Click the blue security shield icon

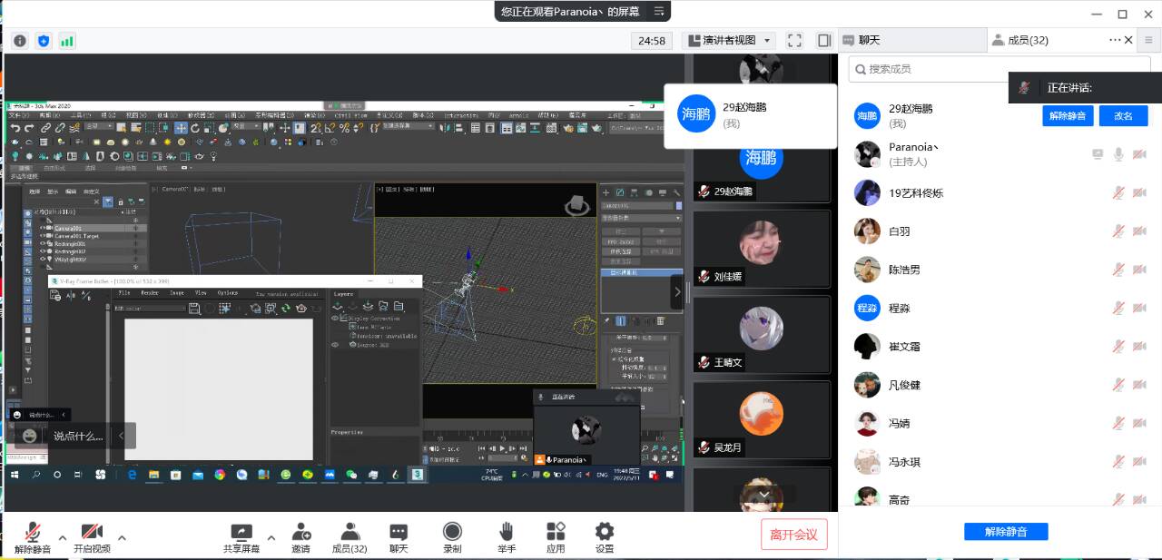(x=44, y=41)
